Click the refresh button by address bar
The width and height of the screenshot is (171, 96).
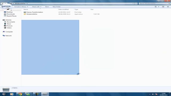136,3
